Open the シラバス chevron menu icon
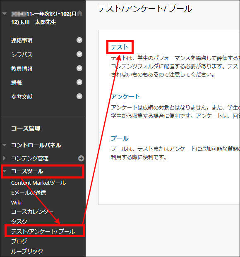 click(x=79, y=54)
